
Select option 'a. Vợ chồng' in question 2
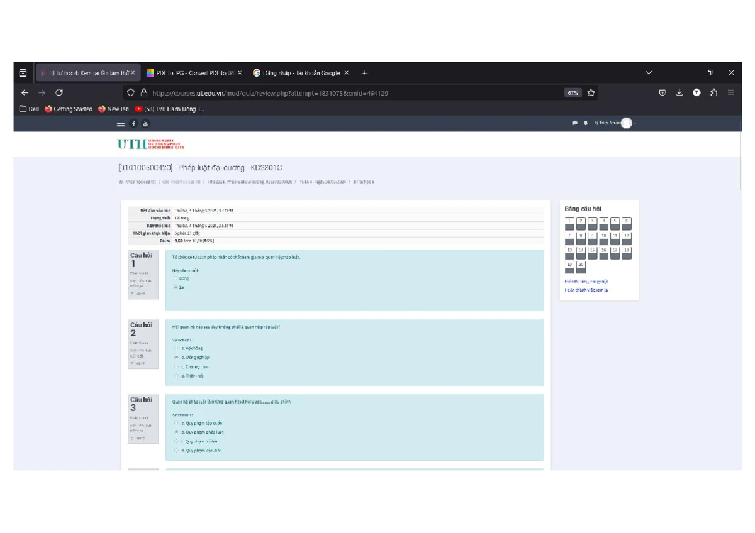coord(176,348)
